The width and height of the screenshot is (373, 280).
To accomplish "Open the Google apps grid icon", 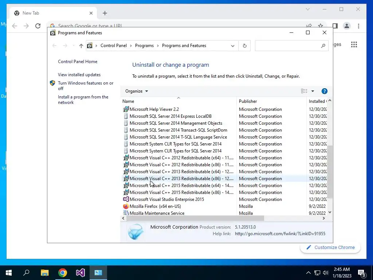I will (x=354, y=44).
